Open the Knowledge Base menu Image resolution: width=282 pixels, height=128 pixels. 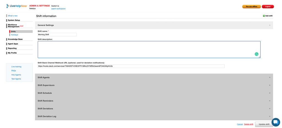(x=15, y=39)
